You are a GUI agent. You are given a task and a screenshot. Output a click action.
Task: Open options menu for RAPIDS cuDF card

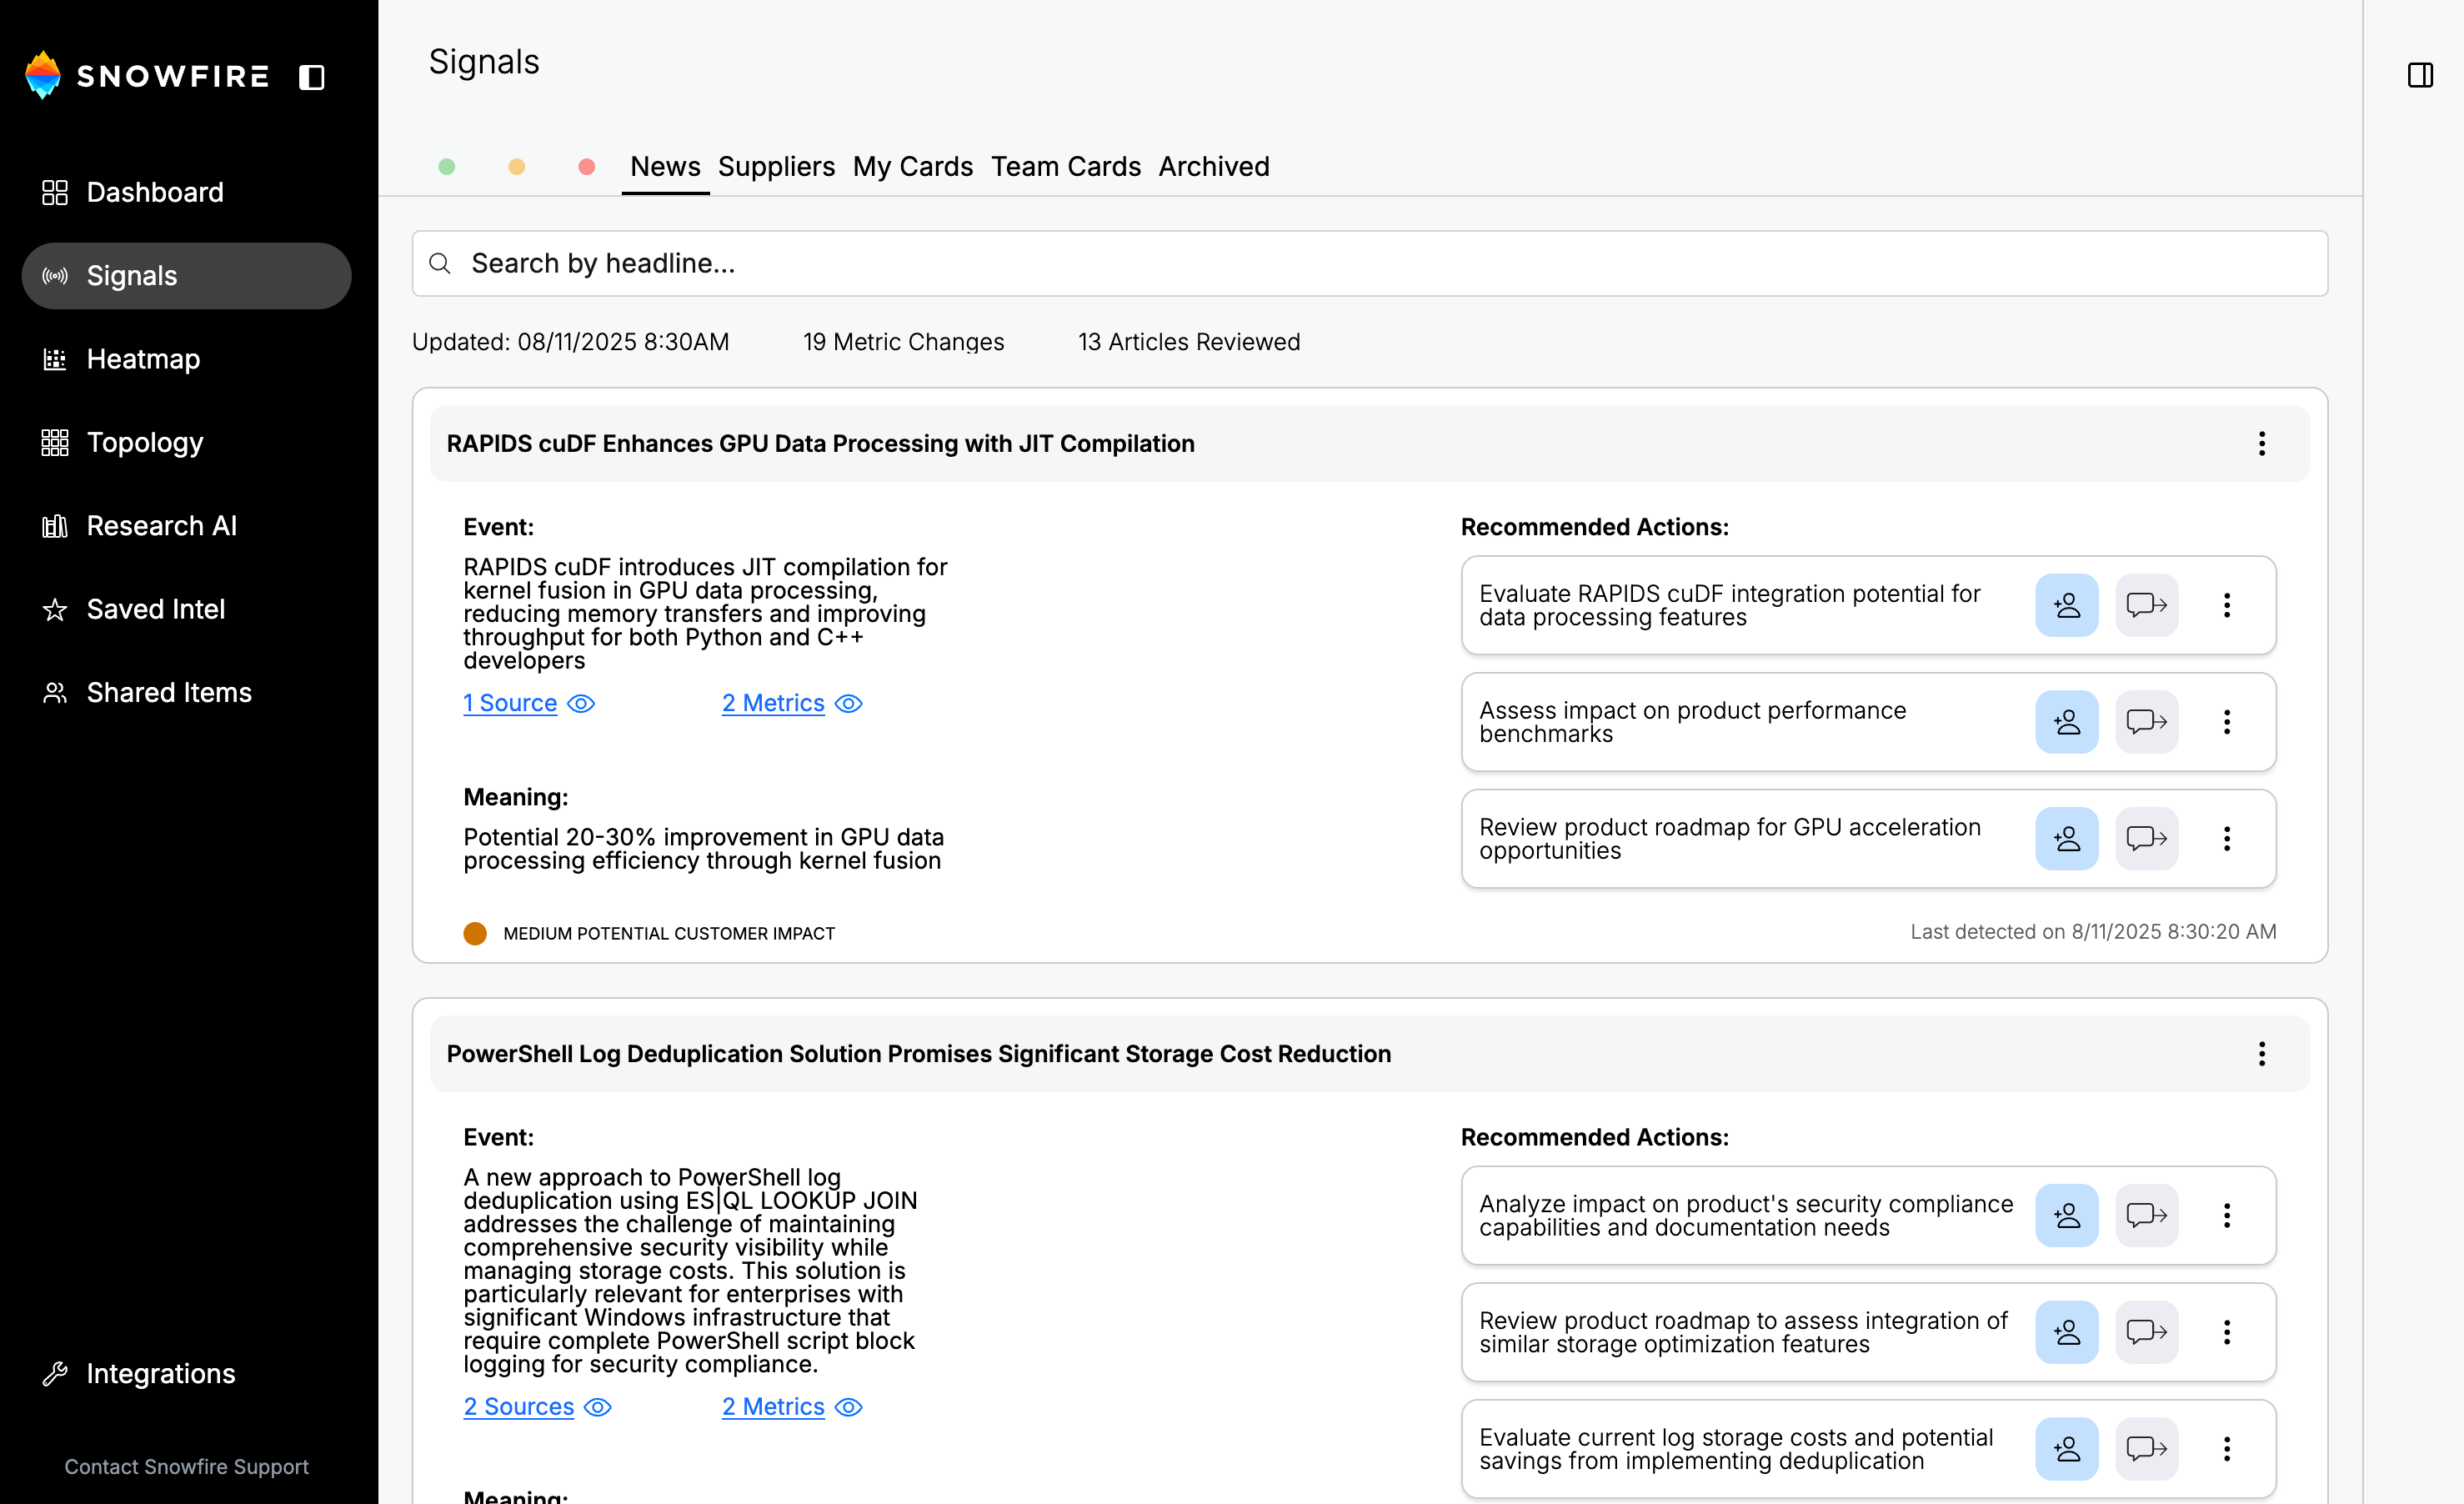[x=2262, y=443]
